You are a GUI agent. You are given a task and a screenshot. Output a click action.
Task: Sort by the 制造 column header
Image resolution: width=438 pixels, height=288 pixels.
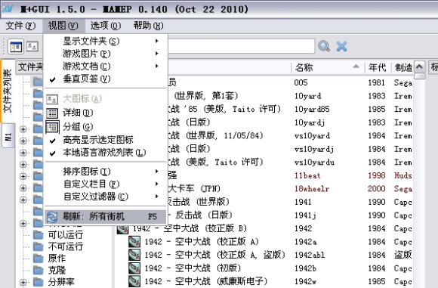click(403, 67)
